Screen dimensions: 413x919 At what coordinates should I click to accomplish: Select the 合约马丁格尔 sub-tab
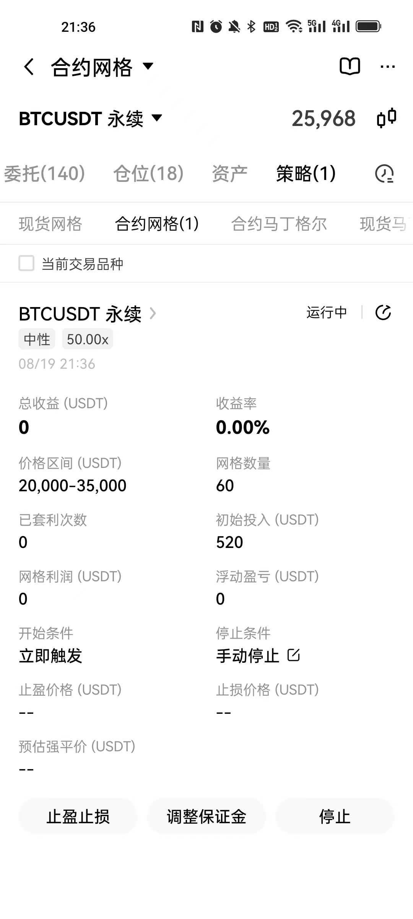pyautogui.click(x=279, y=224)
